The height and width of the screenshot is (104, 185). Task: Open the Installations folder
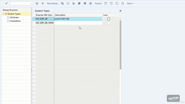[15, 21]
